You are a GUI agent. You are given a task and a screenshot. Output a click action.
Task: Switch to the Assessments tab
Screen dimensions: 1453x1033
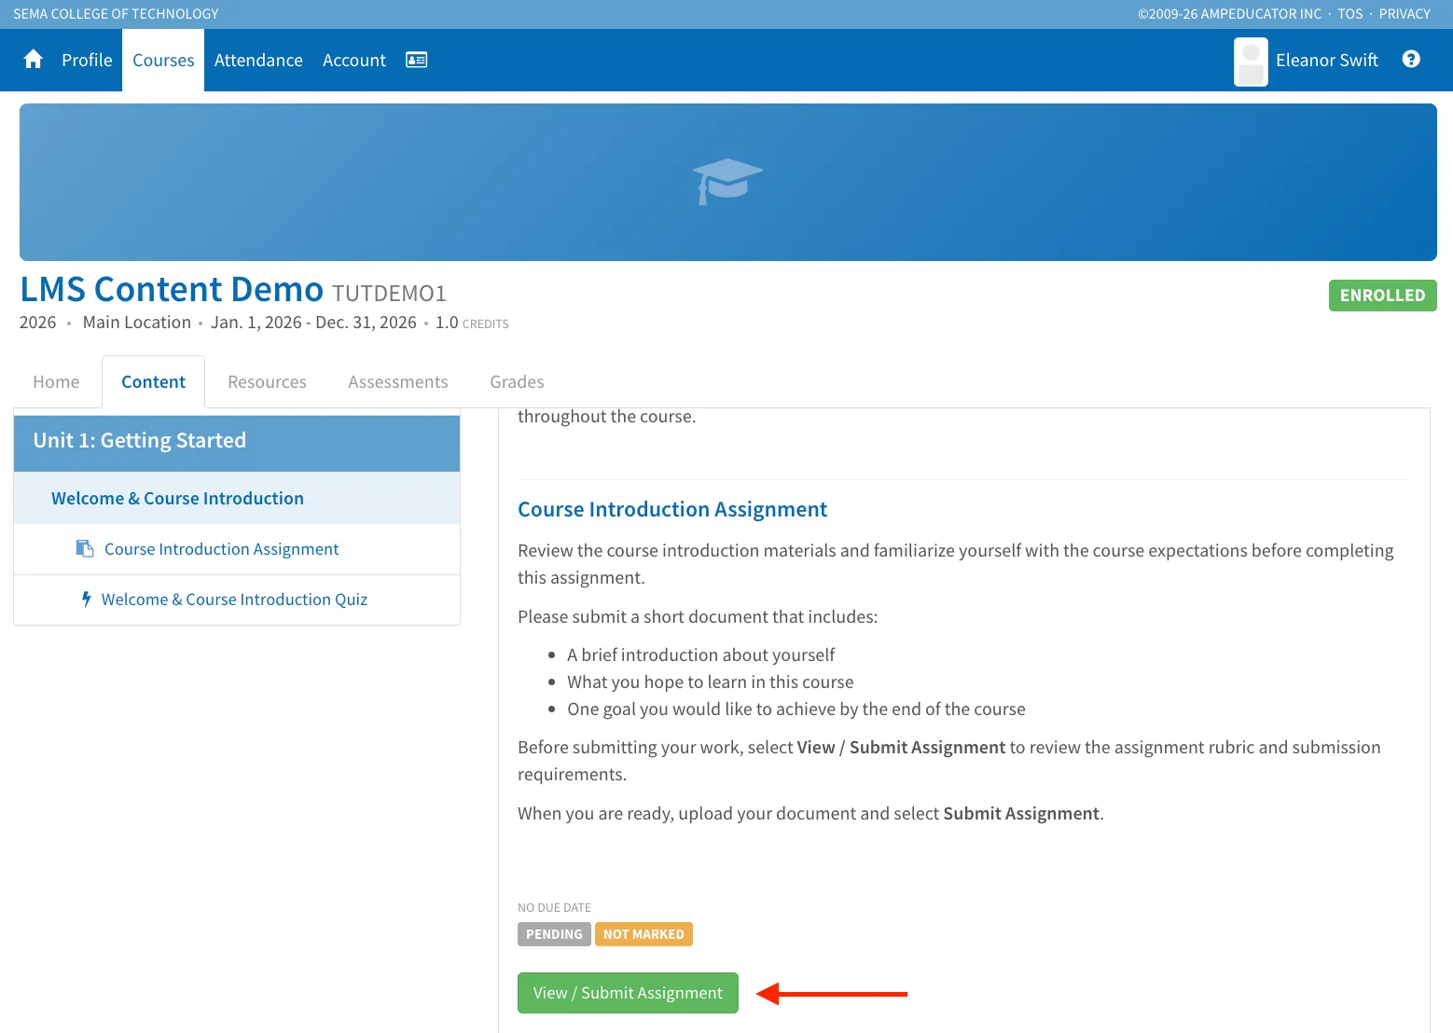pyautogui.click(x=398, y=382)
